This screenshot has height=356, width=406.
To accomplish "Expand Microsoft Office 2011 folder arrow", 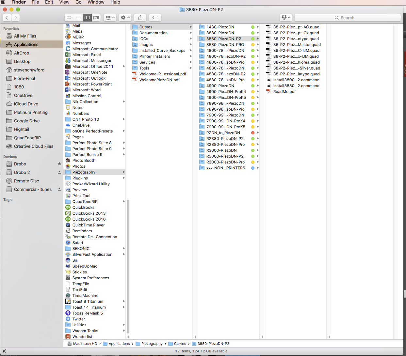I will 124,67.
